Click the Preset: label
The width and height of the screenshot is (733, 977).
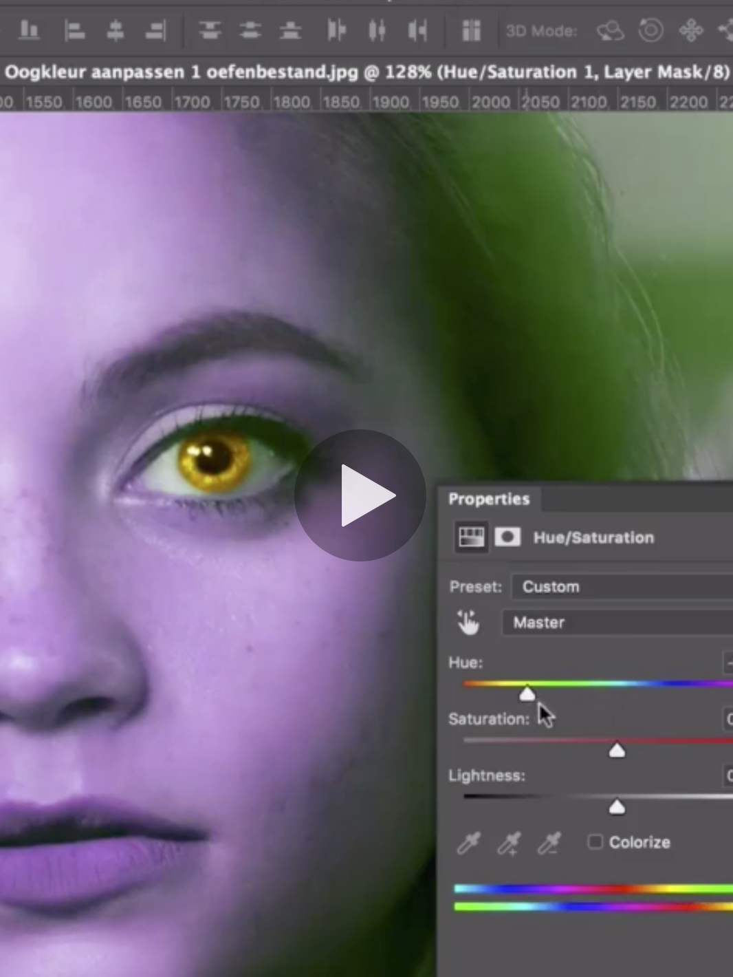[x=475, y=587]
